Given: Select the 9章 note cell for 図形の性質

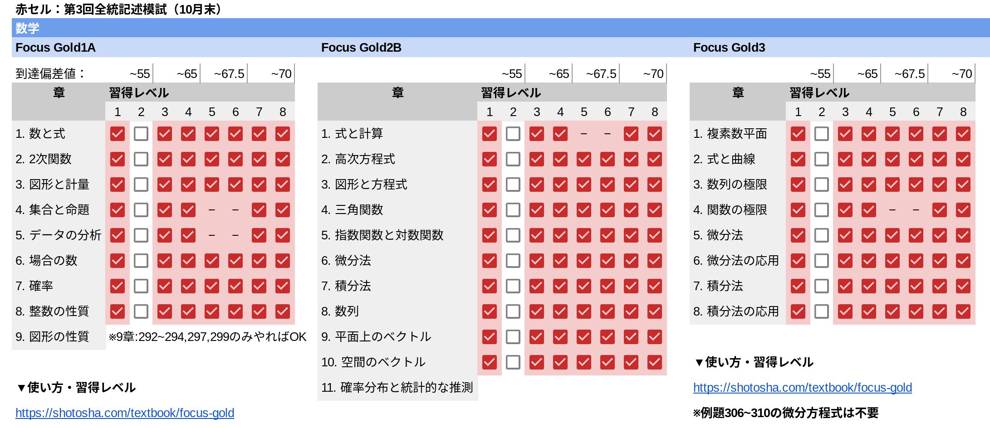Looking at the screenshot, I should point(208,337).
